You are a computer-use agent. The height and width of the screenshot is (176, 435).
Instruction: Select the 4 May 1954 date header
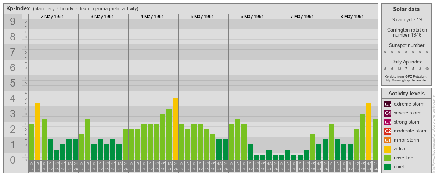(x=152, y=16)
